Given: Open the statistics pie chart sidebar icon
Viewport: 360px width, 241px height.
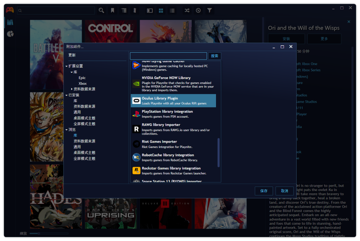Looking at the screenshot, I should [10, 34].
